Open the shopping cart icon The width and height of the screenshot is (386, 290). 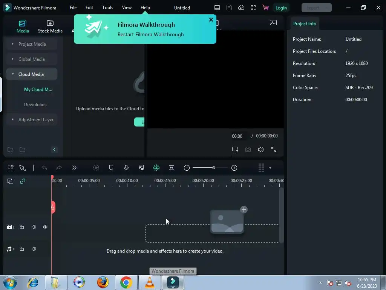265,8
